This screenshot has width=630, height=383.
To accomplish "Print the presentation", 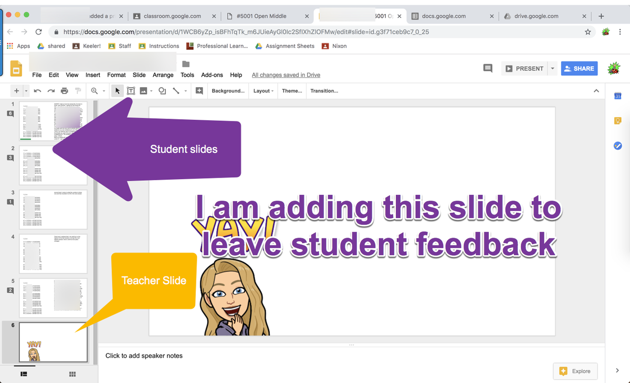I will coord(64,91).
